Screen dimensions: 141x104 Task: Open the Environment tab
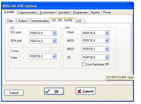(x=47, y=12)
